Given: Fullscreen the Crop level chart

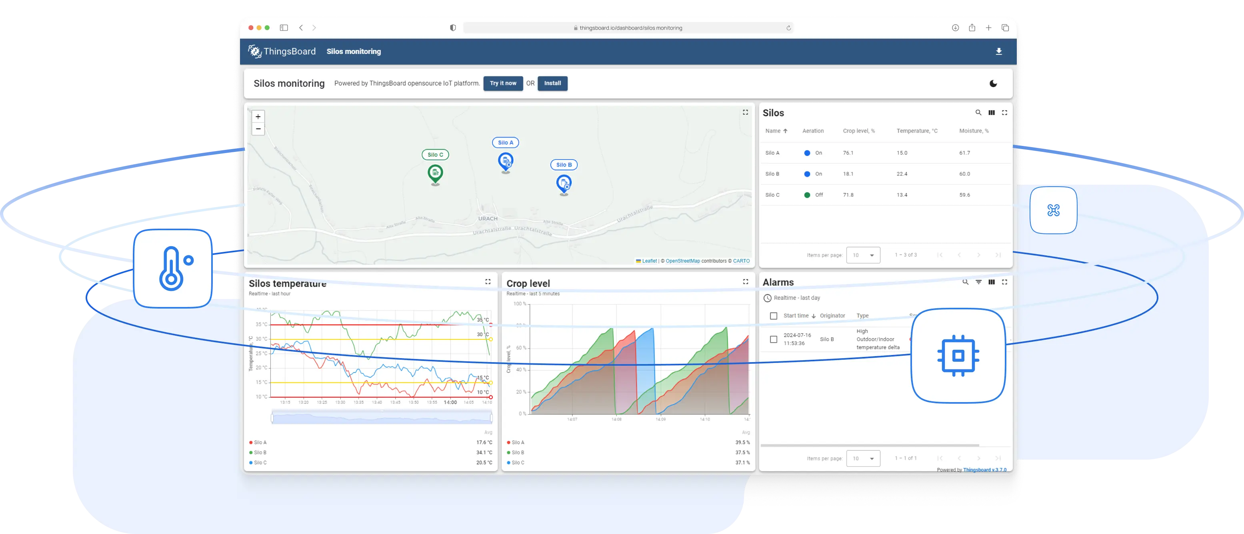Looking at the screenshot, I should pos(745,282).
